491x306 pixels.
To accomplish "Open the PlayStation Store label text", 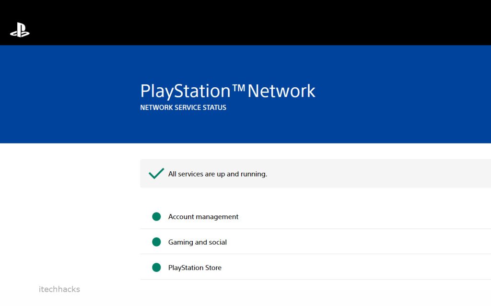I will pyautogui.click(x=195, y=268).
